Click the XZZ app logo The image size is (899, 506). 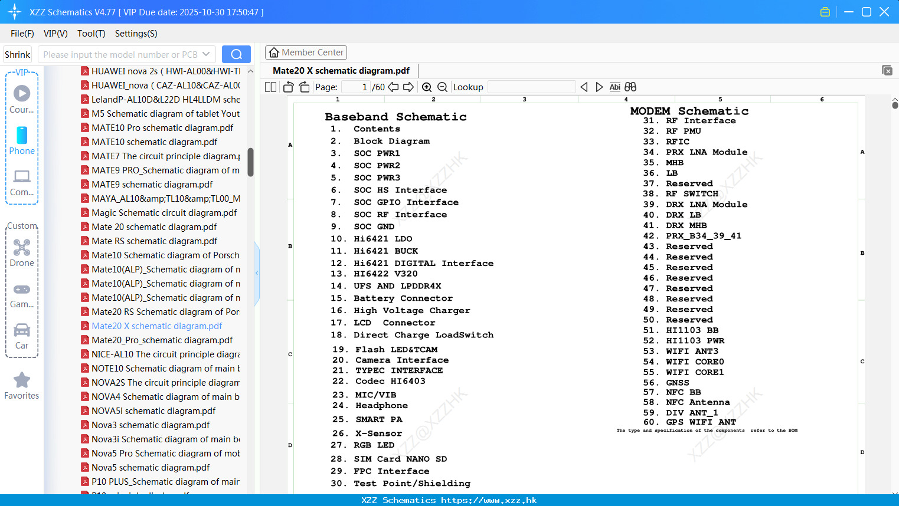pyautogui.click(x=14, y=12)
